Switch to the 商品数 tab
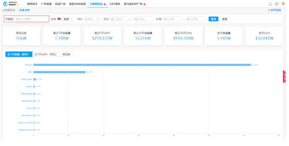The width and height of the screenshot is (289, 146). 66,54
